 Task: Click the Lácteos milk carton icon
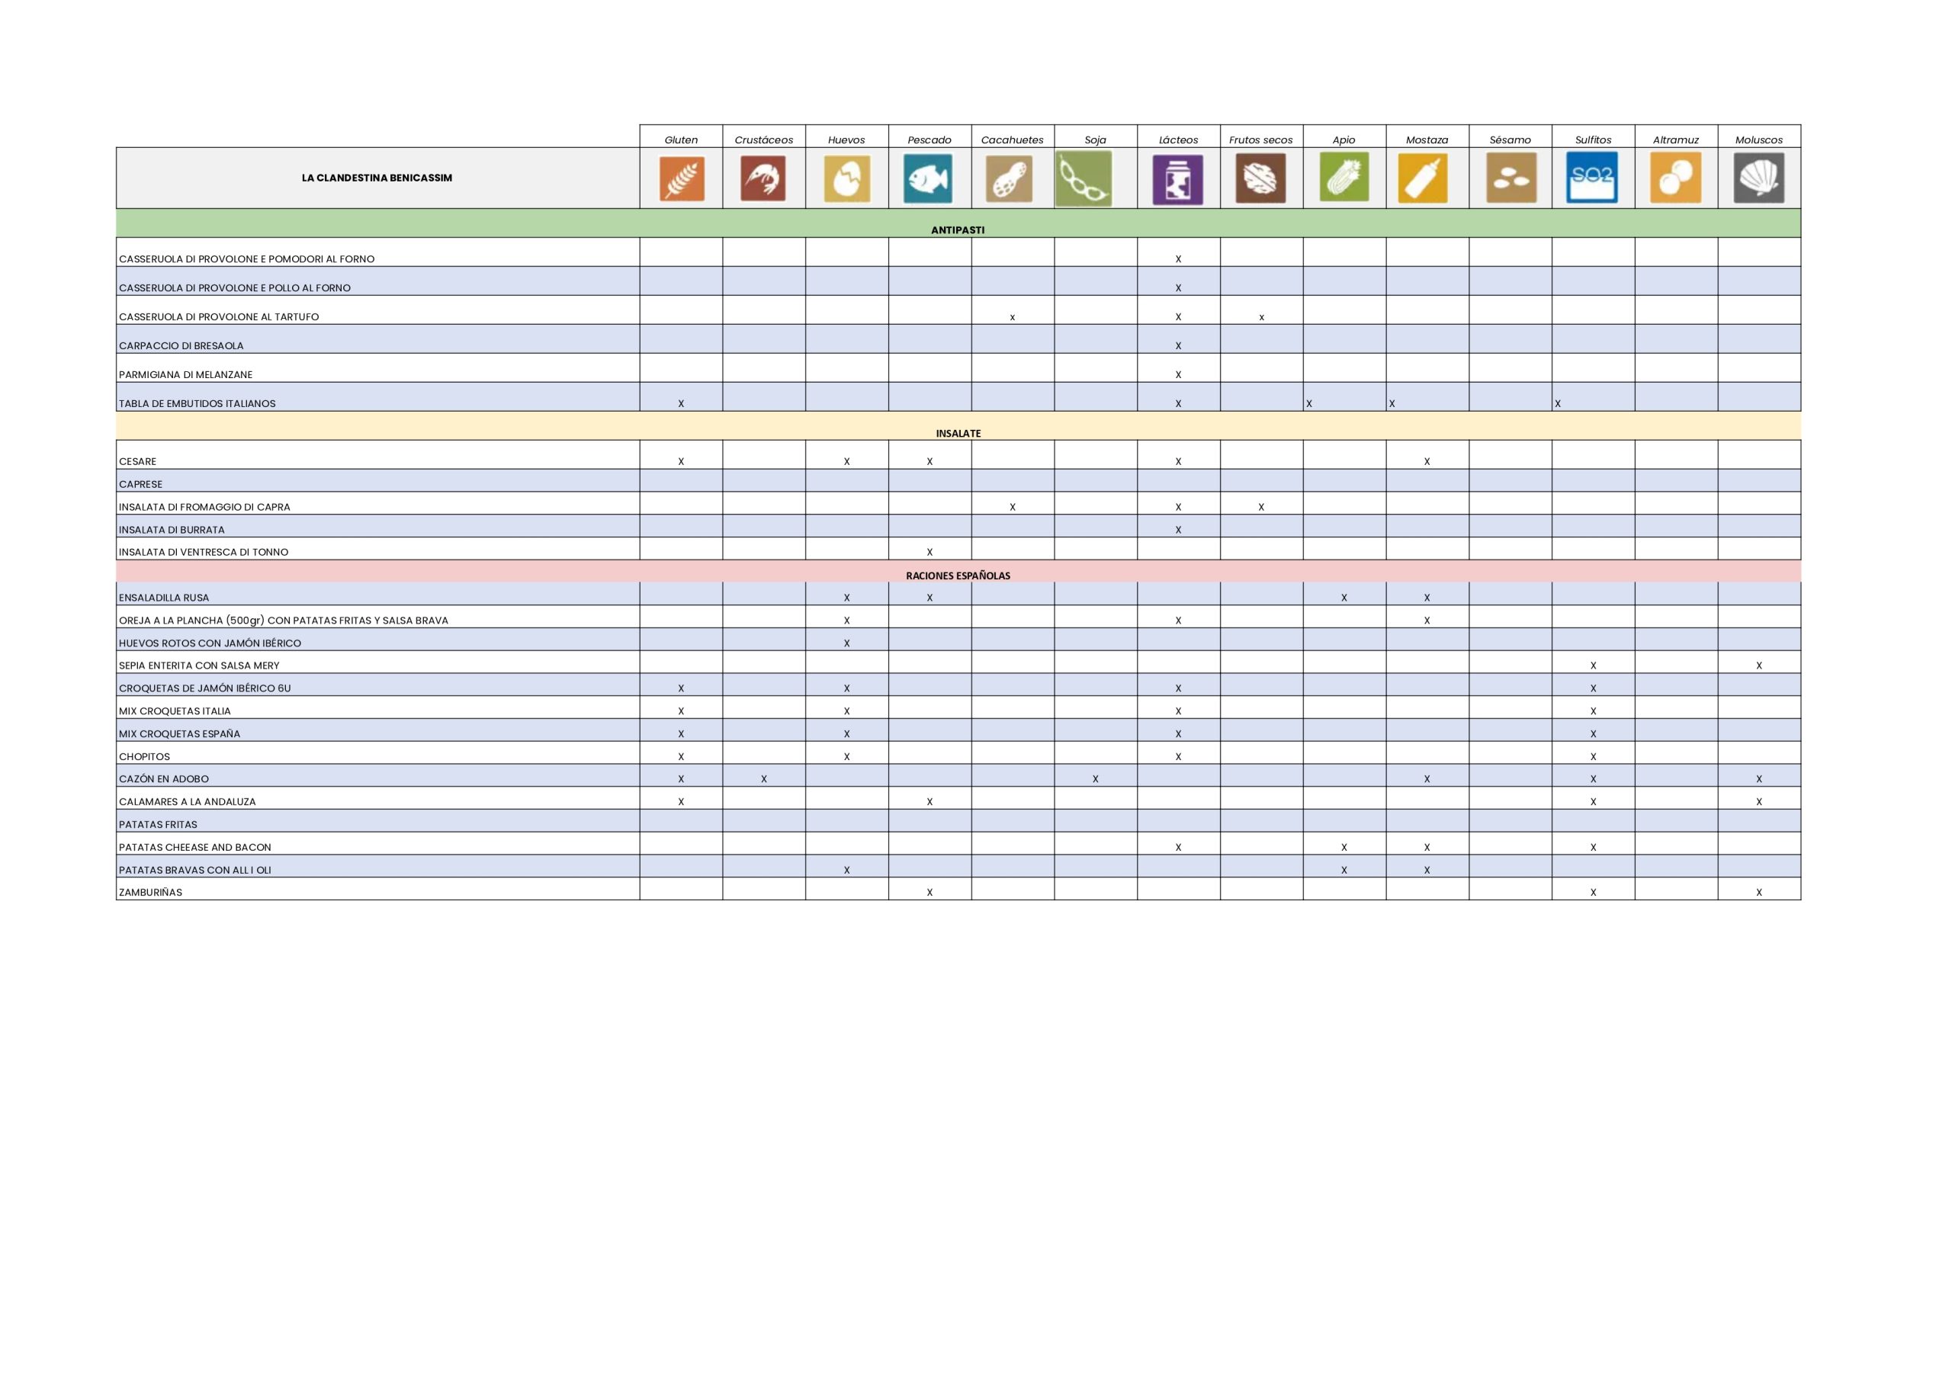pyautogui.click(x=1177, y=179)
